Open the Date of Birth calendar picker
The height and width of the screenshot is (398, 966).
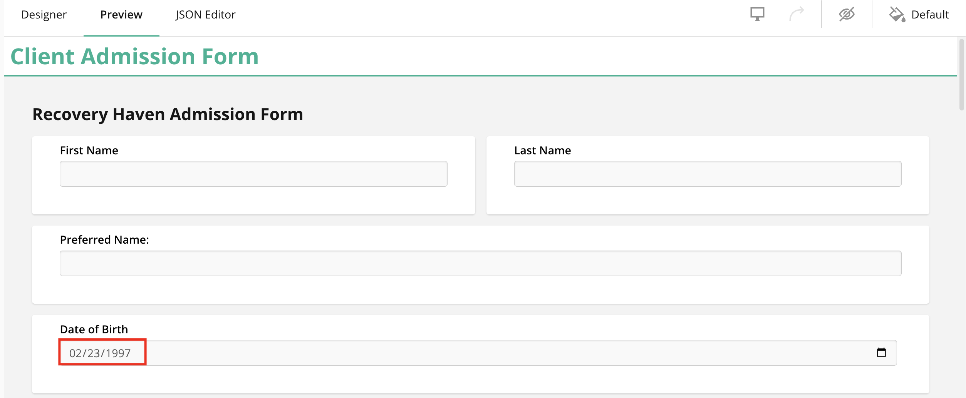click(881, 353)
